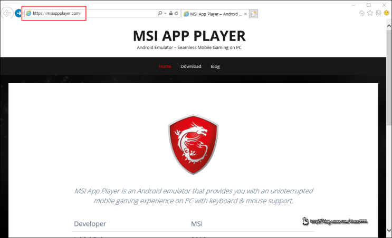Click the vertical scrollbar thumb
The width and height of the screenshot is (392, 238).
tap(389, 77)
